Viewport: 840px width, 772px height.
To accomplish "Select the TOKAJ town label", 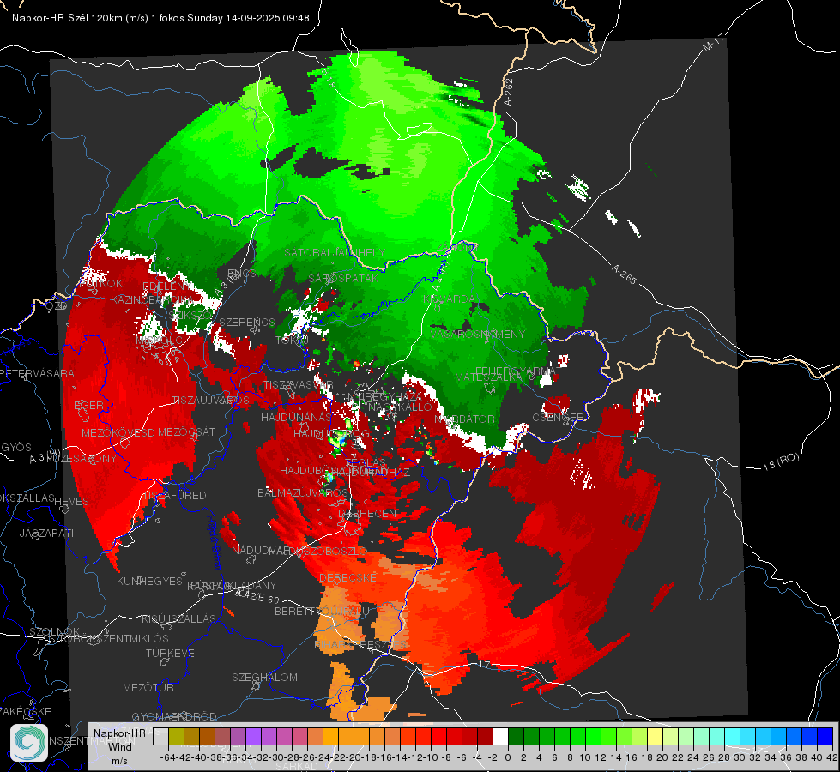I will pyautogui.click(x=292, y=341).
